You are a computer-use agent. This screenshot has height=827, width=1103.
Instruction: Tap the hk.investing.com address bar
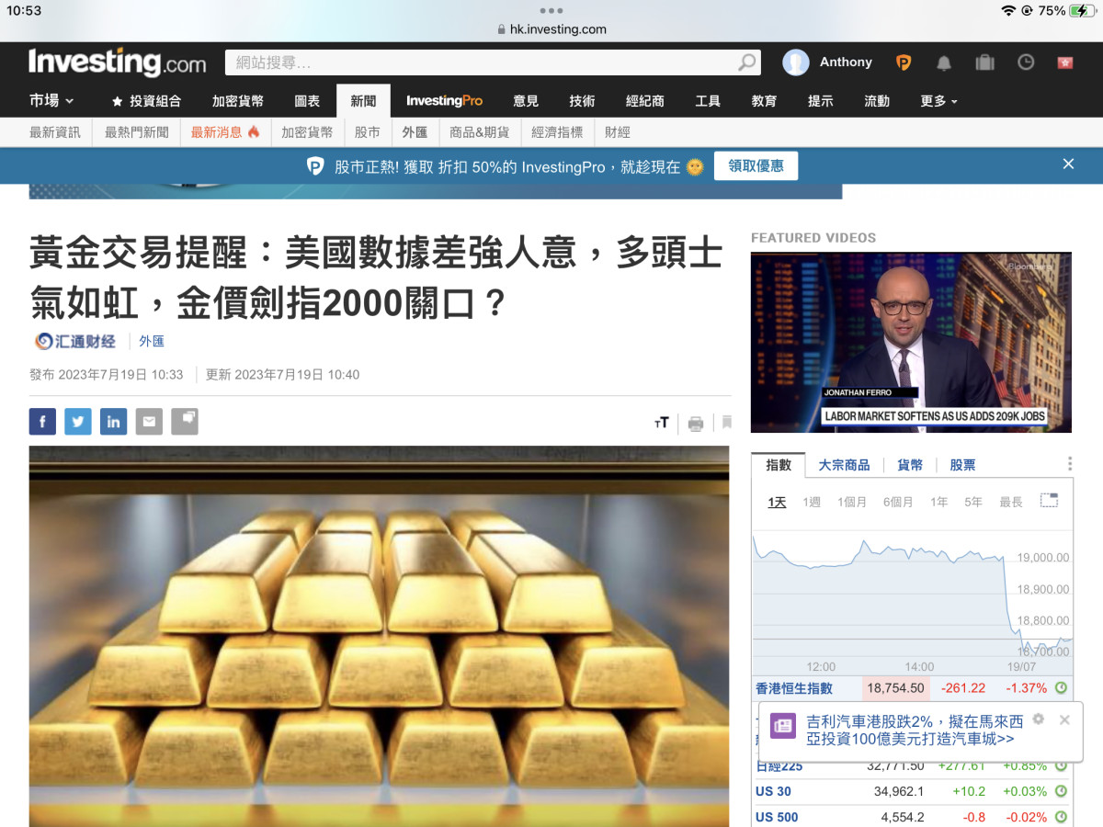(551, 28)
